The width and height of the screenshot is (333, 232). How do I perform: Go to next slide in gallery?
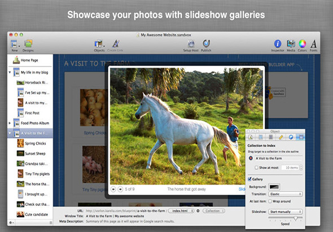coord(120,189)
